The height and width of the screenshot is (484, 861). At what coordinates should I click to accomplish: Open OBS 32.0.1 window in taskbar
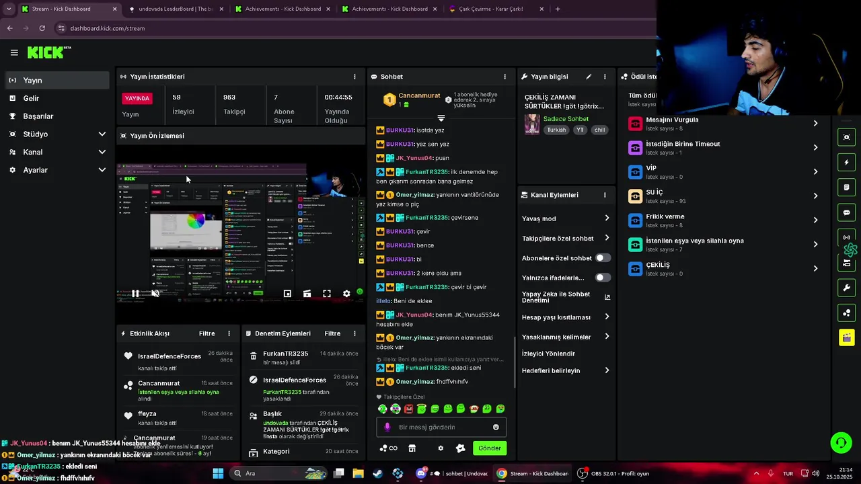(x=613, y=473)
